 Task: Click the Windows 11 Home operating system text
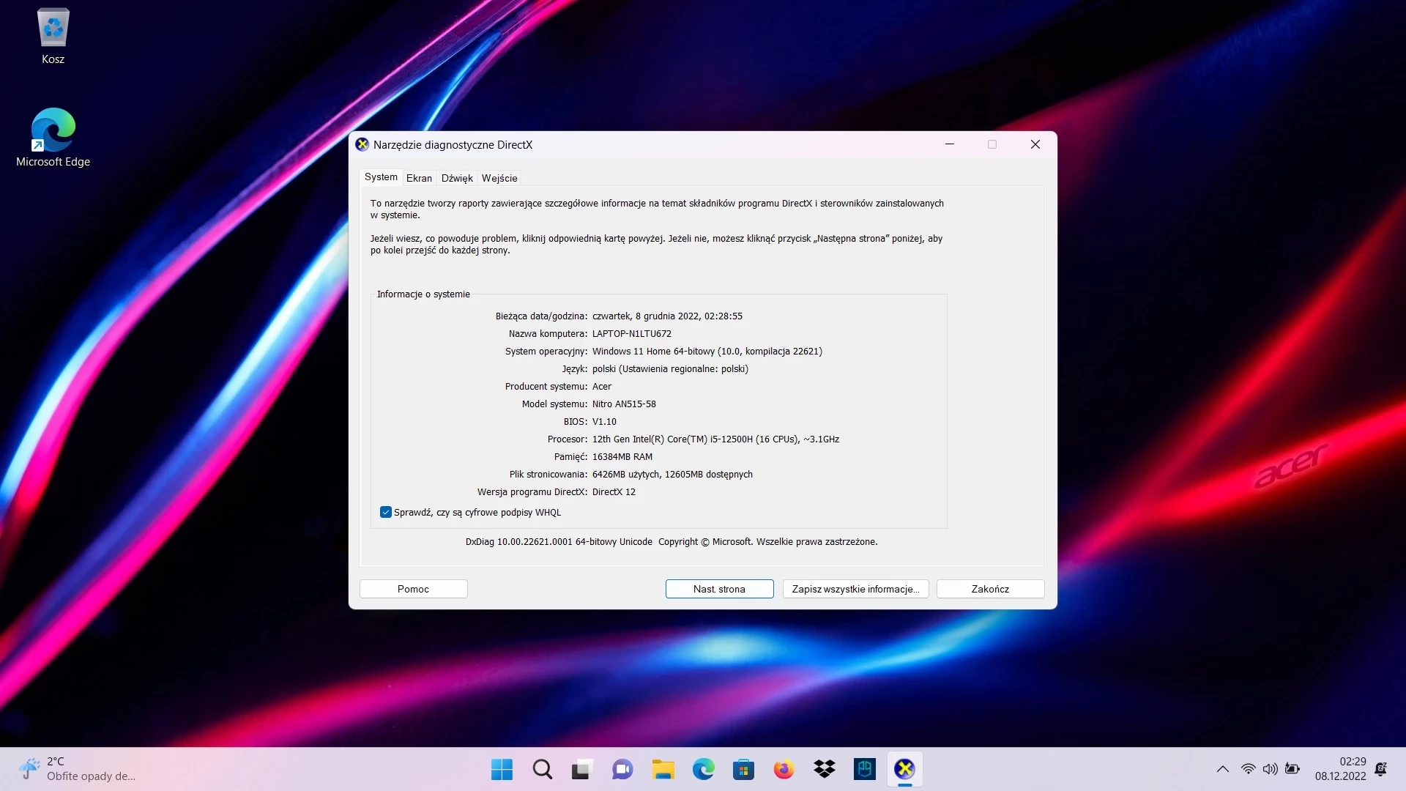pyautogui.click(x=707, y=352)
